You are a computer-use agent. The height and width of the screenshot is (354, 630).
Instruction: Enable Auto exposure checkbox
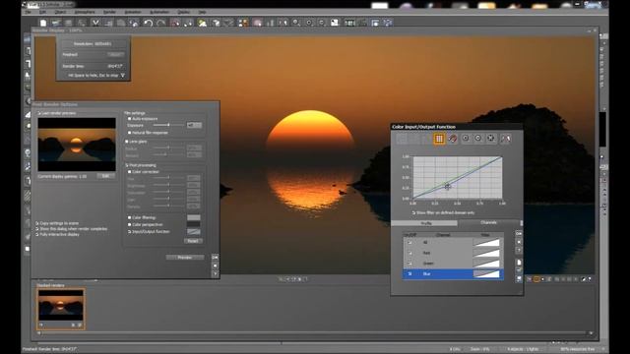click(129, 119)
